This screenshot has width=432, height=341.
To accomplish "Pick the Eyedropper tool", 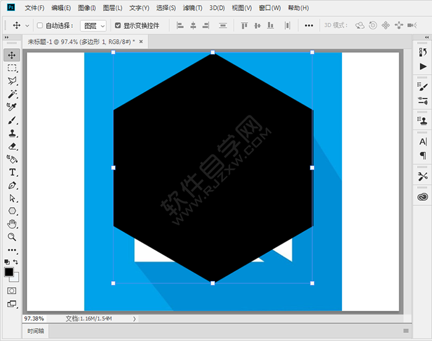I will pos(12,107).
